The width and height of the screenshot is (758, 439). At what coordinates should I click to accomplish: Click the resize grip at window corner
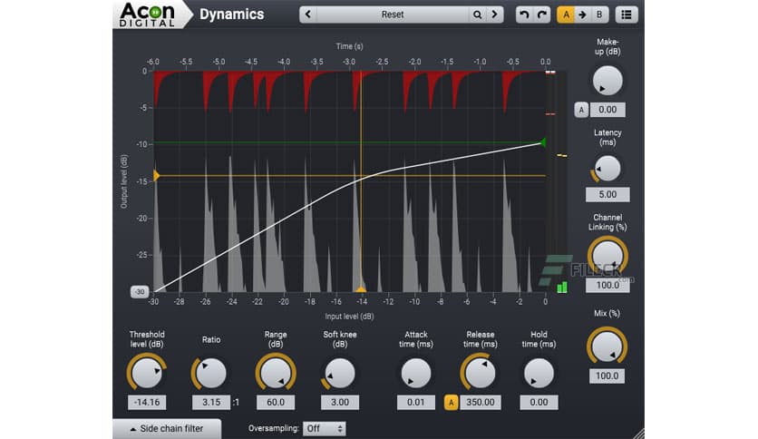tap(638, 434)
